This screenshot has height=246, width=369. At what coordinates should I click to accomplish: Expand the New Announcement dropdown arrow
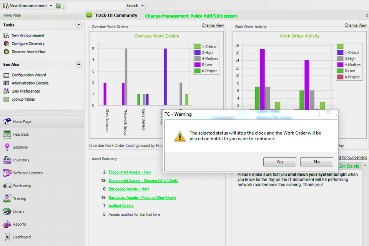pyautogui.click(x=50, y=5)
